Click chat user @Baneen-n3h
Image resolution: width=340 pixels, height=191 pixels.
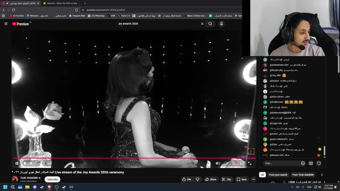coord(277,155)
